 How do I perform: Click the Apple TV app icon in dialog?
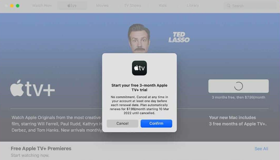click(x=140, y=68)
